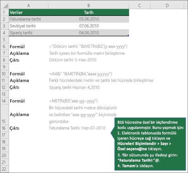Click the Tarih table header cell
Viewport: 188px width, 173px height.
point(89,13)
